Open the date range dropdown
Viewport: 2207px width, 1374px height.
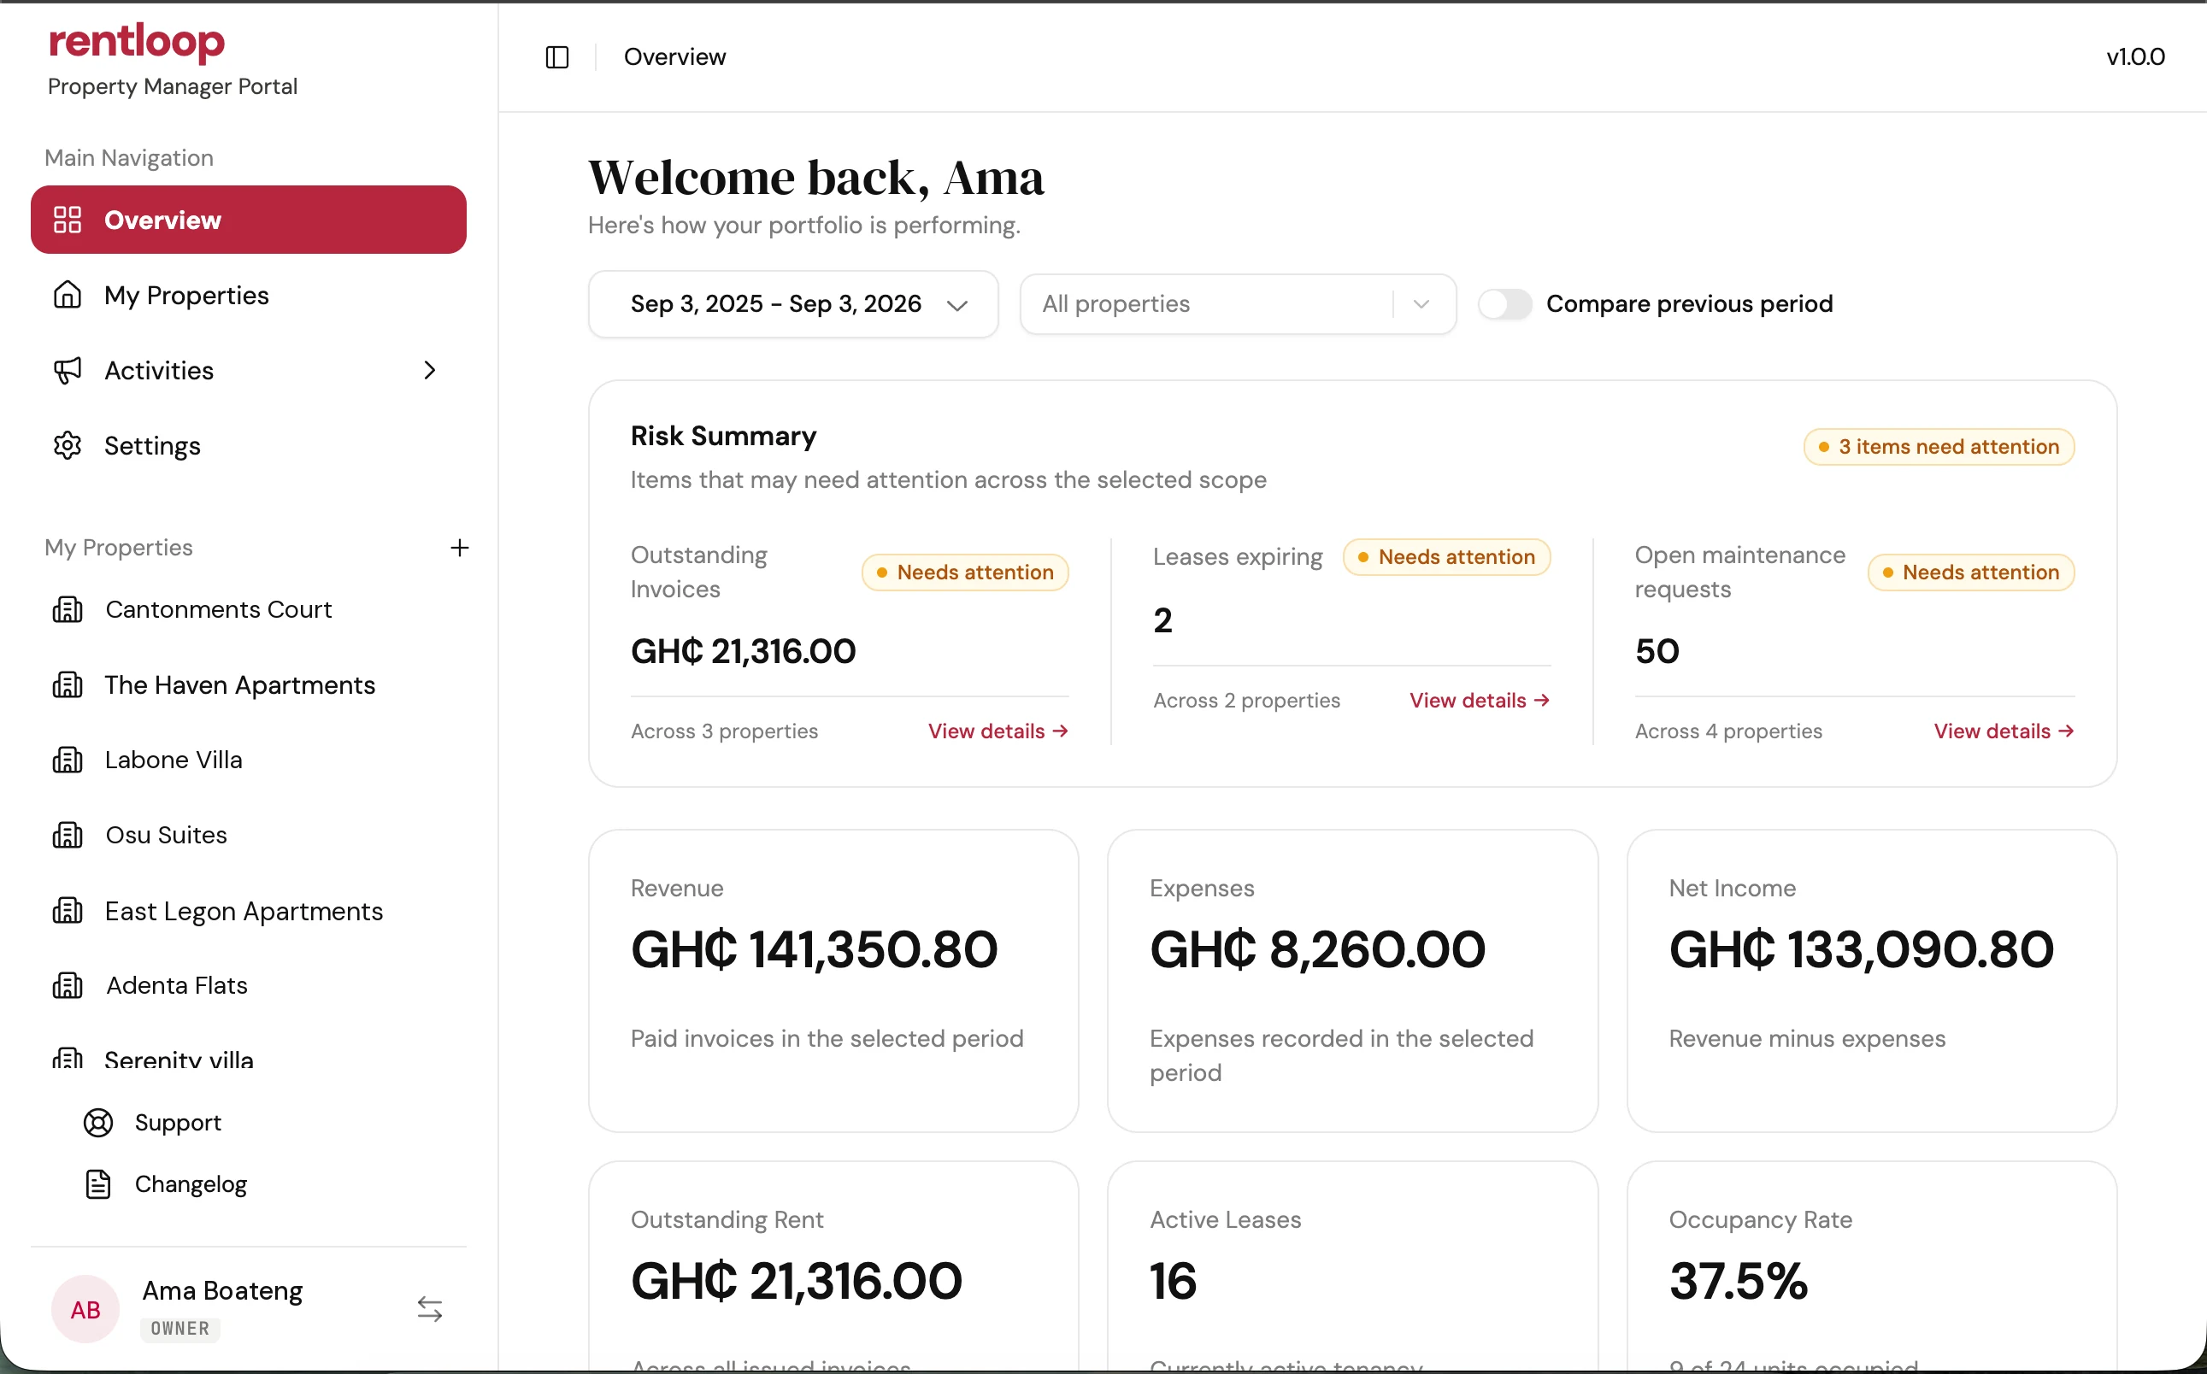793,303
